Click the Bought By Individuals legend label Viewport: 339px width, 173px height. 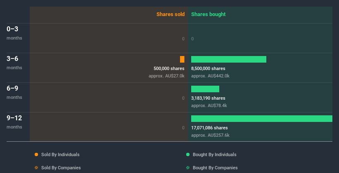[x=214, y=154]
